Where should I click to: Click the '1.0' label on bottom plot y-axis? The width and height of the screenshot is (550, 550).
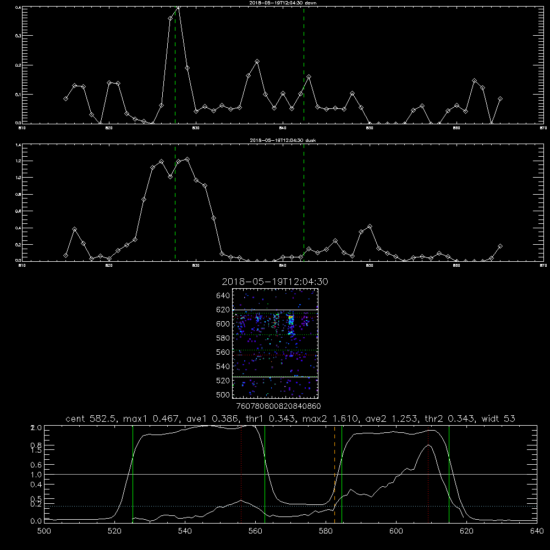(36, 475)
